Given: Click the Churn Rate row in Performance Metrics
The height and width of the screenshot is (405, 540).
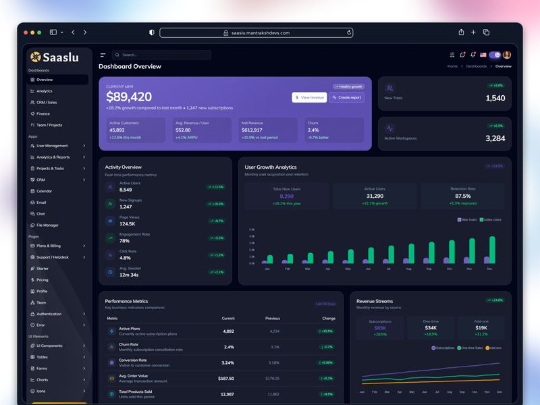Looking at the screenshot, I should point(221,347).
